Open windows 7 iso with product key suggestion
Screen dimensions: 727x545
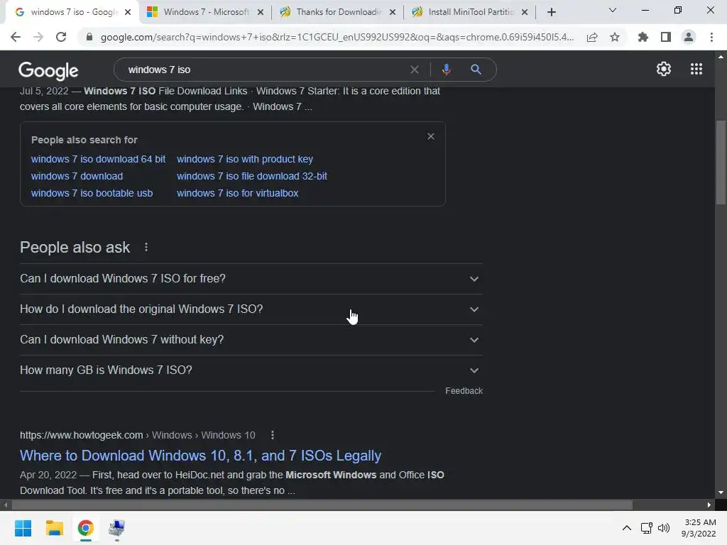[245, 159]
